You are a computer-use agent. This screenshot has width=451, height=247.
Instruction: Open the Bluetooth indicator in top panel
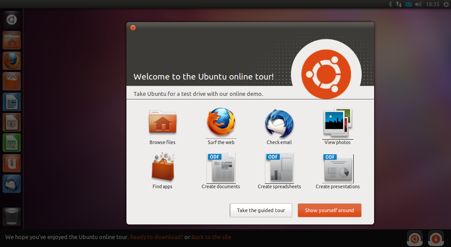[x=390, y=4]
